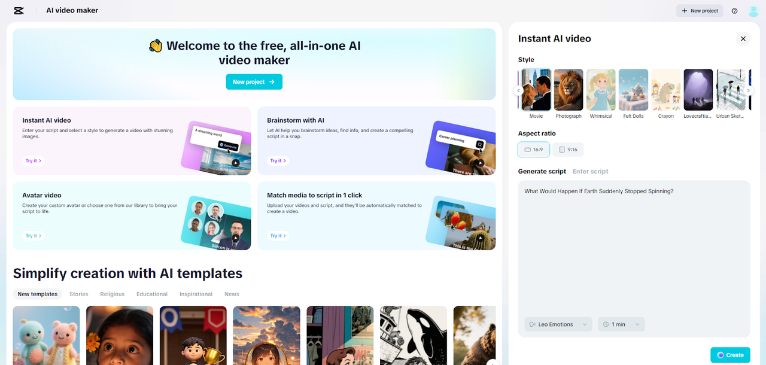Click the CapCut logo icon
The width and height of the screenshot is (766, 365).
[x=19, y=10]
